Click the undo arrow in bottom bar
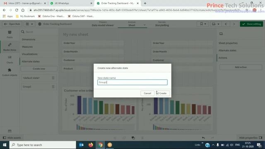This screenshot has height=149, width=265. coord(203,138)
